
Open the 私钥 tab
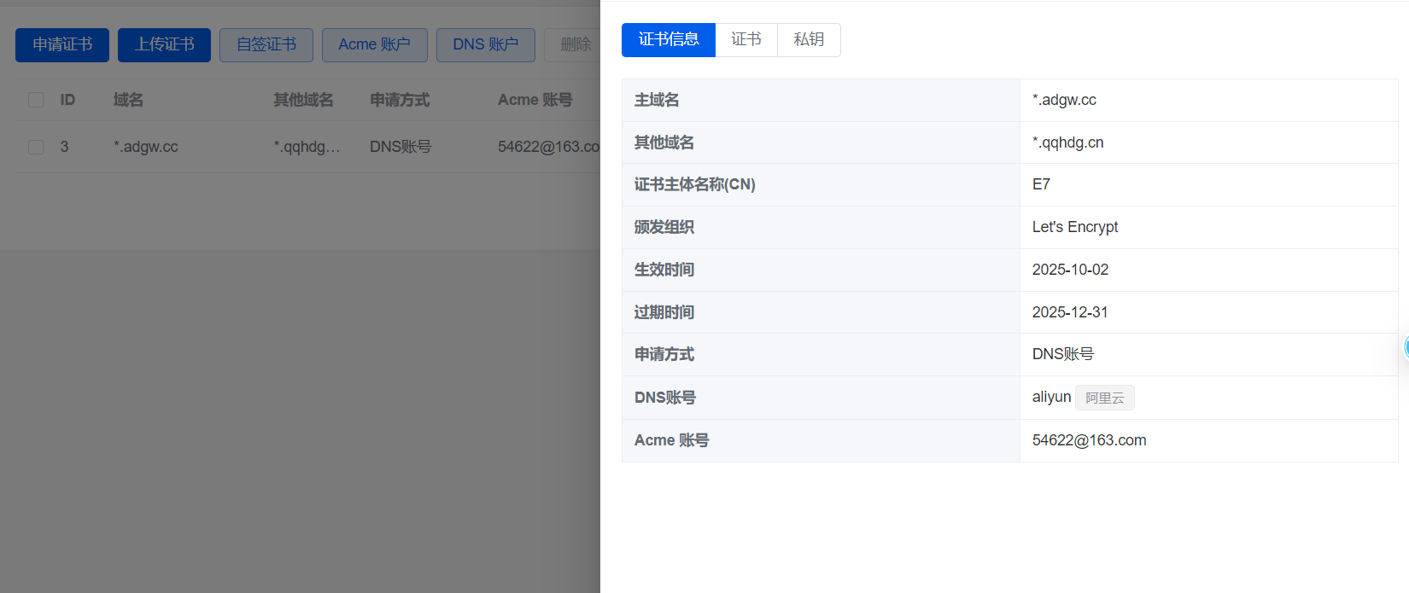pos(808,40)
